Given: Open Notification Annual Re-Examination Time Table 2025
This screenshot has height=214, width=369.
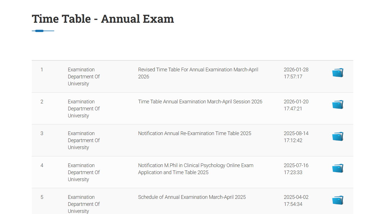Looking at the screenshot, I should [194, 133].
